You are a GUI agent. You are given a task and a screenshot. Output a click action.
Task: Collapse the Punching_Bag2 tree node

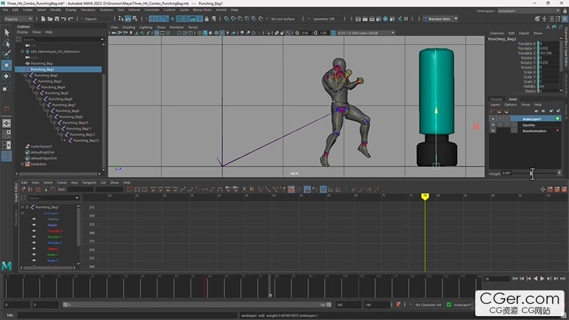tap(25, 76)
